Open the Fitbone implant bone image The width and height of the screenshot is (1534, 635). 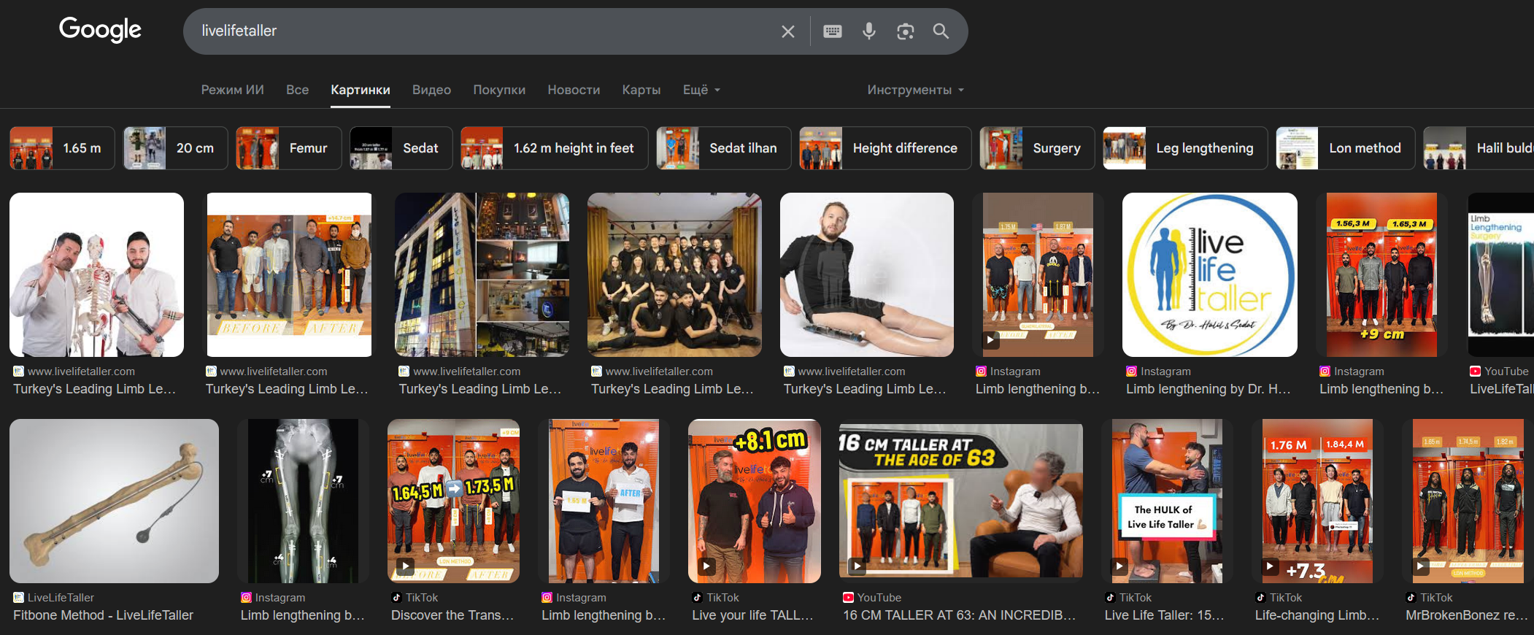point(114,501)
